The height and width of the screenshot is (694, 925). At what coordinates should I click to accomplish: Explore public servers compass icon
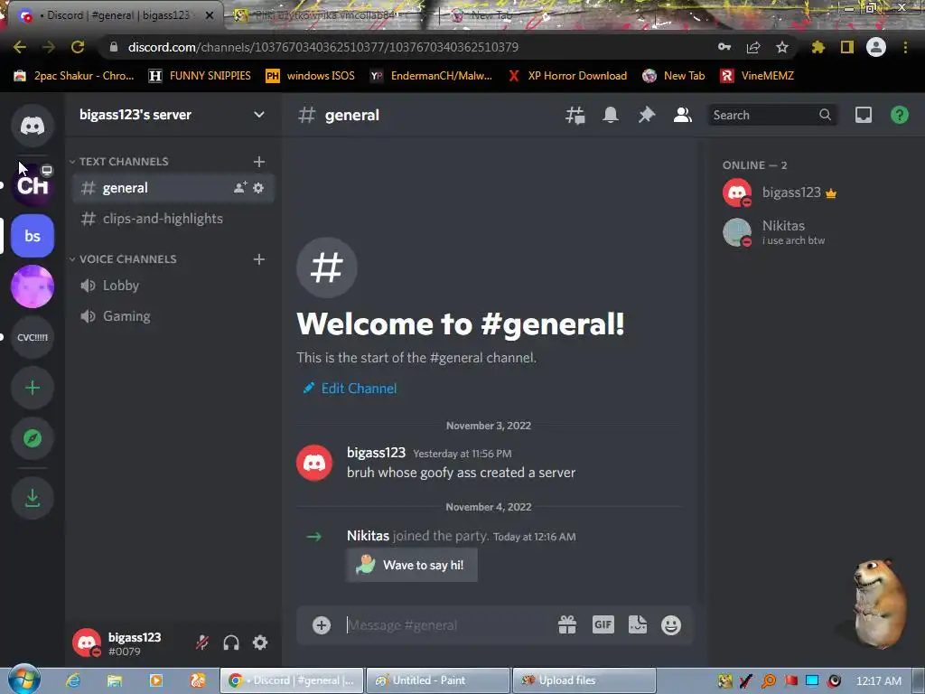pyautogui.click(x=33, y=438)
